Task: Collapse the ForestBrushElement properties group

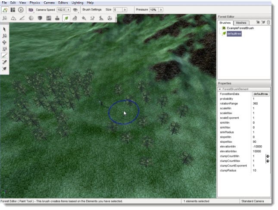Action: click(220, 89)
